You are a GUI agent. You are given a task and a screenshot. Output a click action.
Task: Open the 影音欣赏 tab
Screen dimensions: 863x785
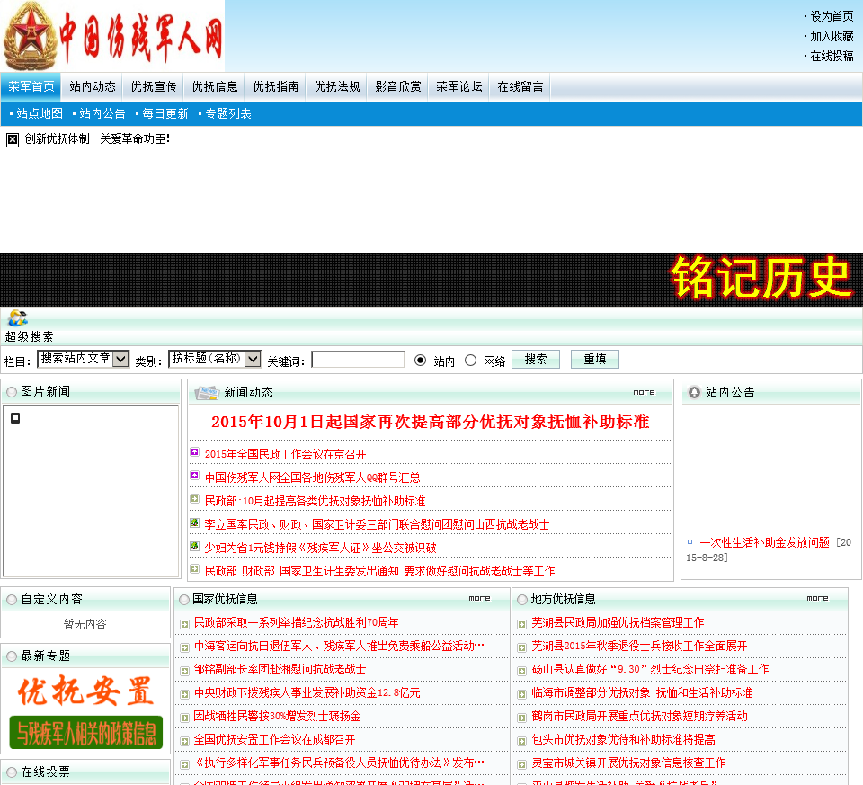398,86
